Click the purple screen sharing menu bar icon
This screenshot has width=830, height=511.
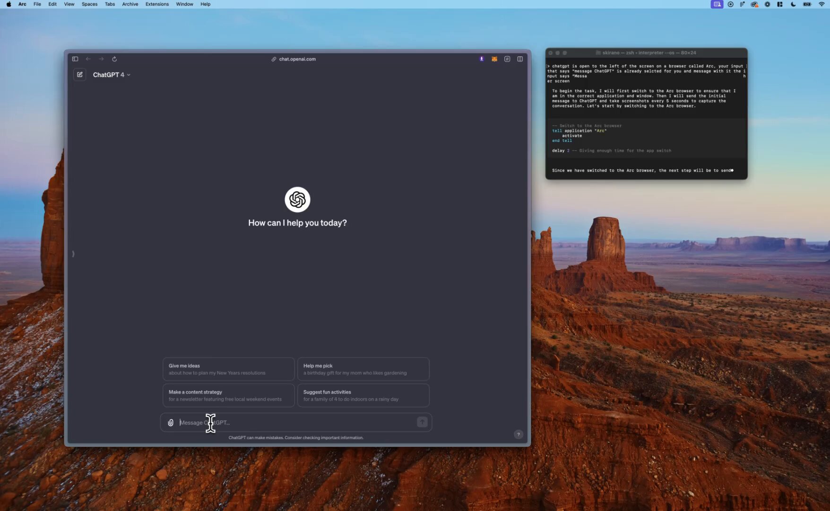coord(717,4)
